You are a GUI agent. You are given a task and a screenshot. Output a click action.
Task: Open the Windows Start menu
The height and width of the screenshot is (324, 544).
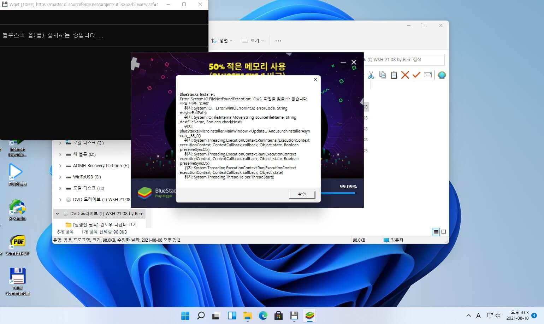(185, 316)
